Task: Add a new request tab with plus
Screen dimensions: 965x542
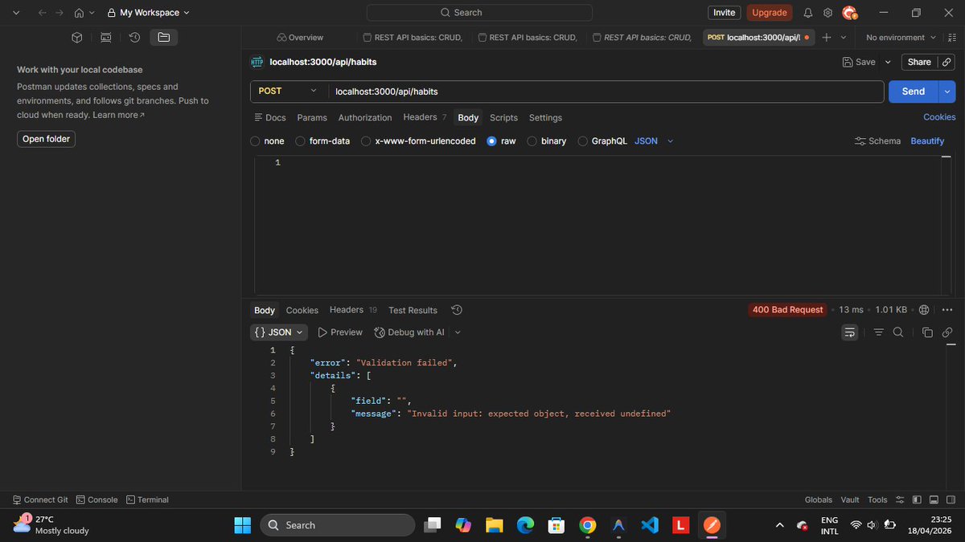Action: pyautogui.click(x=826, y=37)
